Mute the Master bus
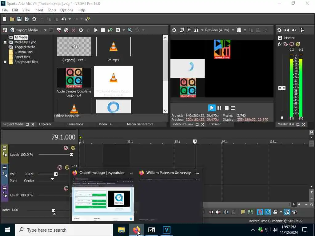The width and height of the screenshot is (315, 236). 292,44
